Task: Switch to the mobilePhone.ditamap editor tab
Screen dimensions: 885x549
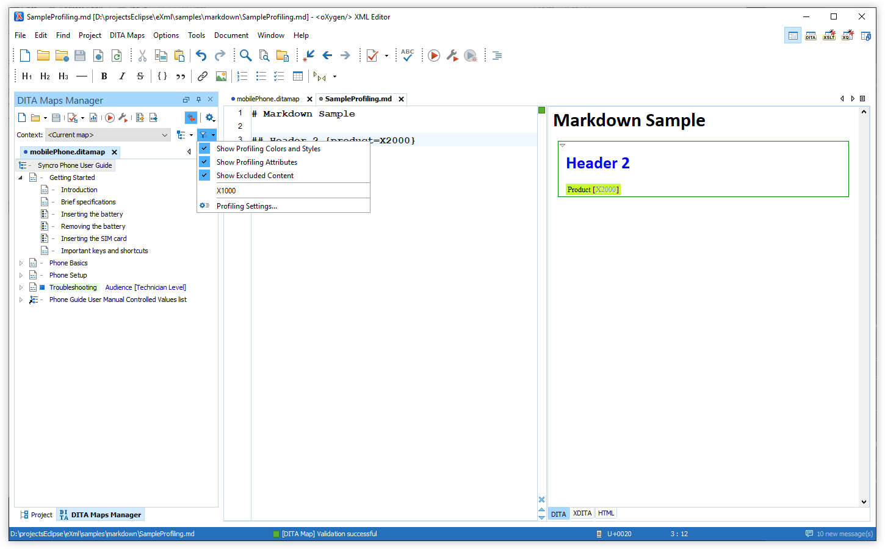Action: pos(267,99)
